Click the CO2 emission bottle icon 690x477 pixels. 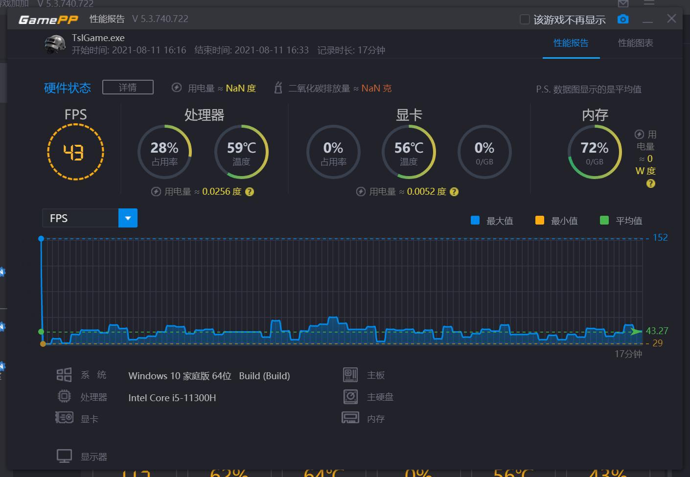coord(278,88)
